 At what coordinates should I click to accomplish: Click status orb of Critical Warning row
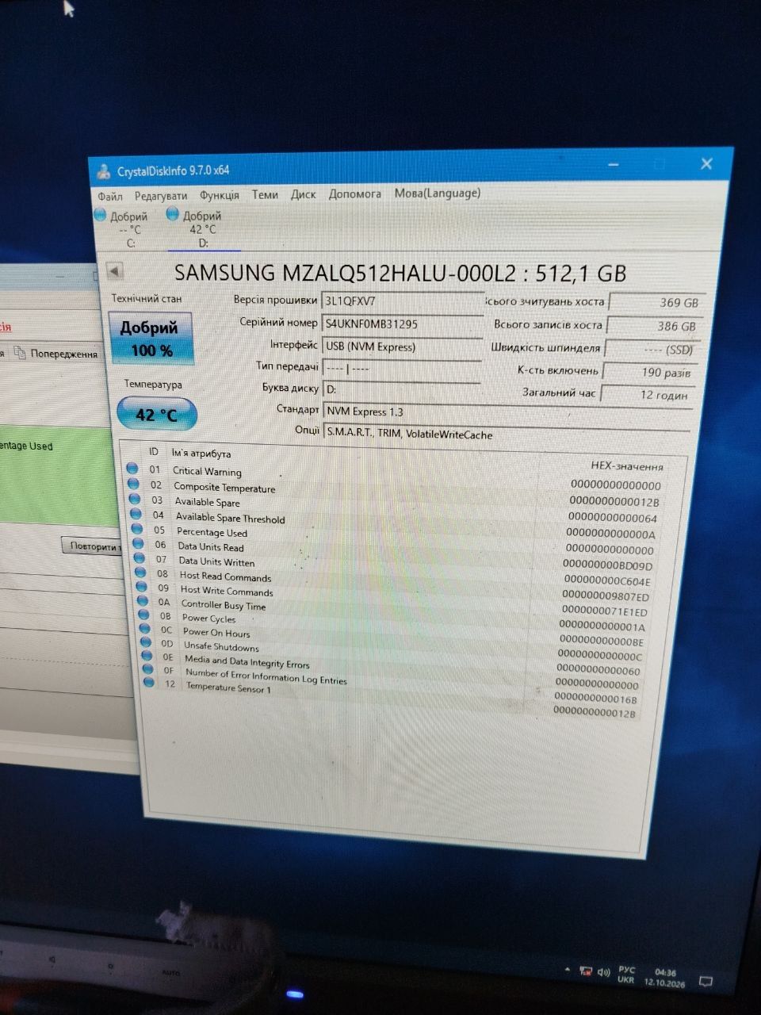pos(132,469)
